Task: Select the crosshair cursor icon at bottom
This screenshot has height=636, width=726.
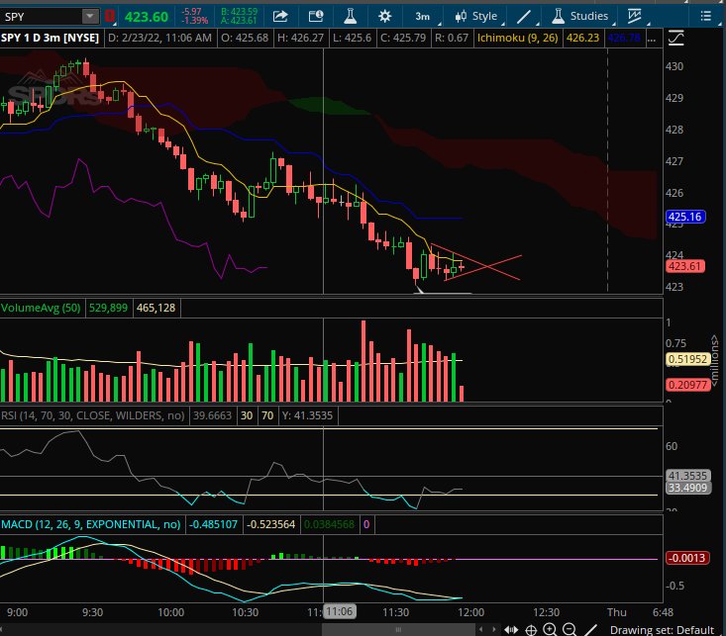Action: [531, 630]
